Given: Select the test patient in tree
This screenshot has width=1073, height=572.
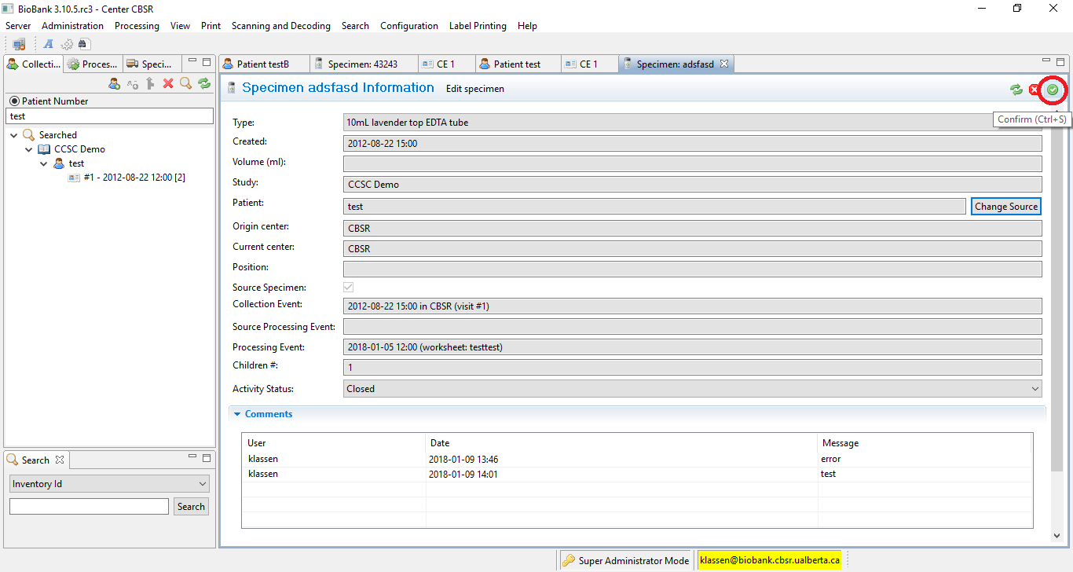Looking at the screenshot, I should point(68,163).
